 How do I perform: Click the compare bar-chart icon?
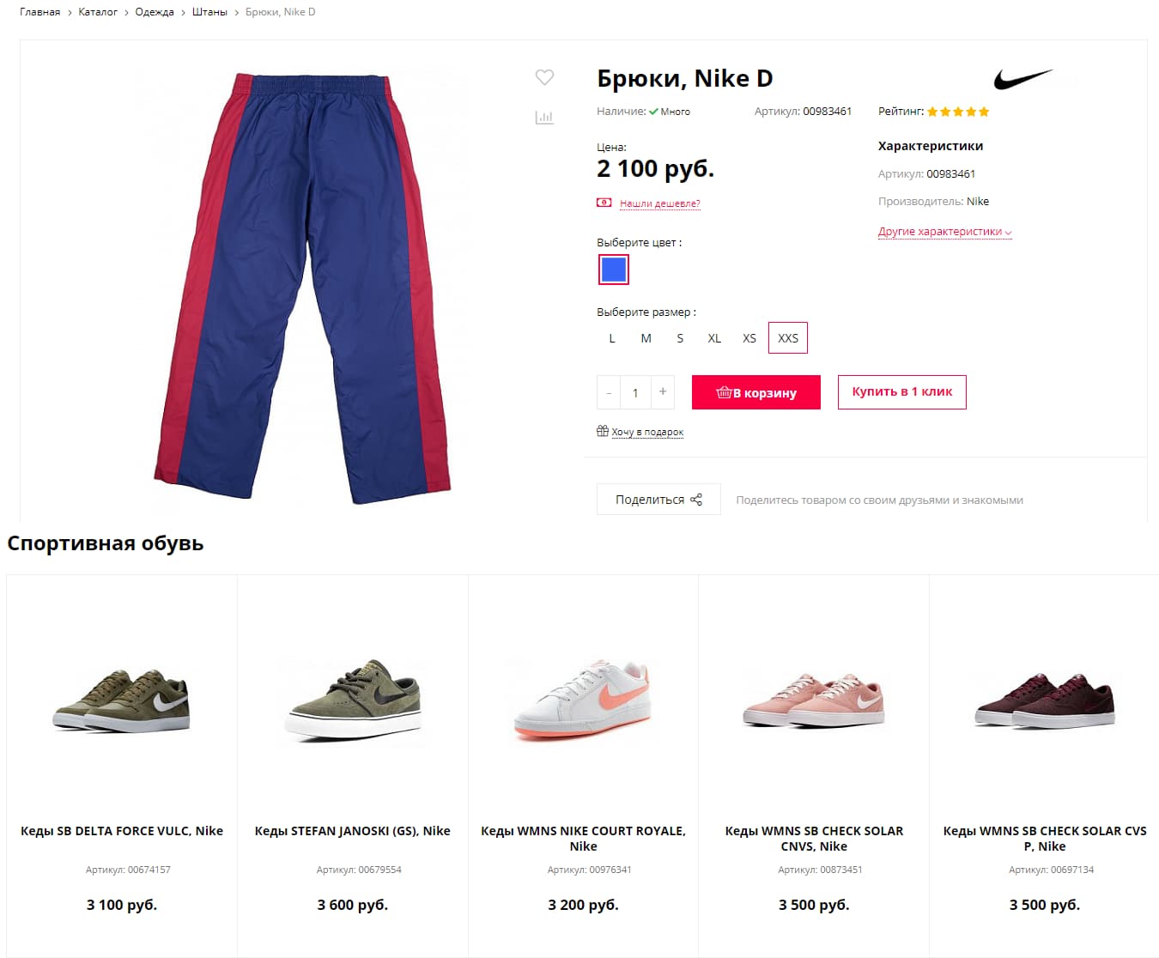(544, 117)
